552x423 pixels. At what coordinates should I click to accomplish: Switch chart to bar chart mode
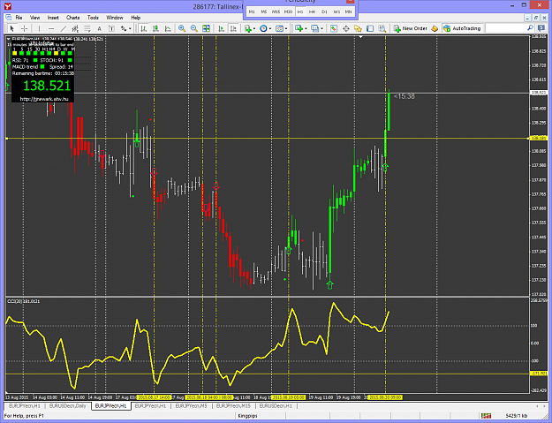point(144,28)
